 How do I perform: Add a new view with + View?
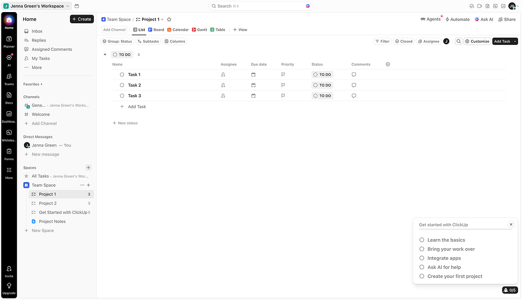[x=240, y=30]
